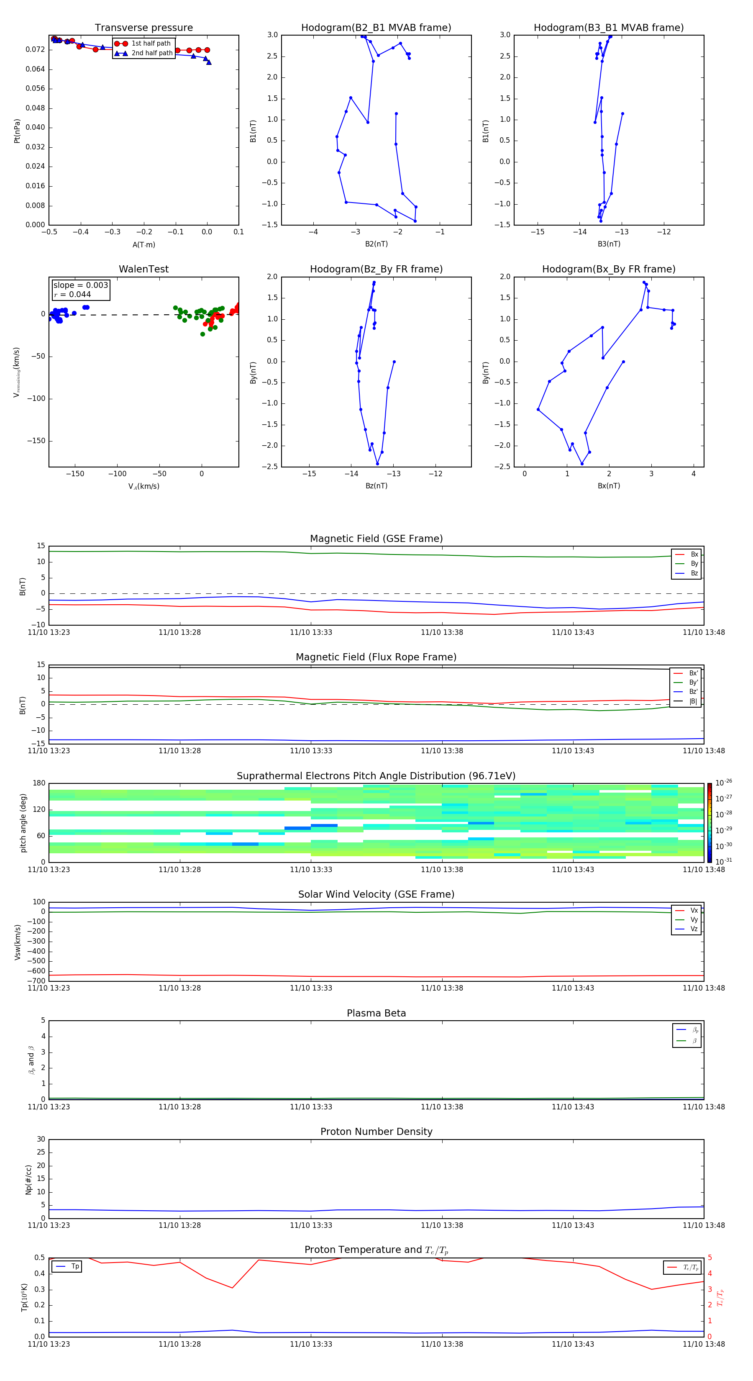Click the 'r = 0.044' annotation

(x=72, y=294)
